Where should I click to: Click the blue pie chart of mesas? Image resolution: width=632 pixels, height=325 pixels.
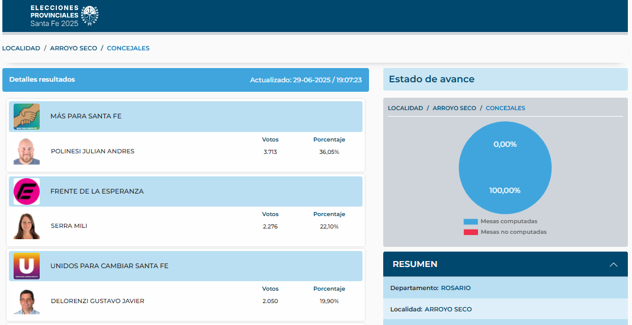pyautogui.click(x=505, y=168)
